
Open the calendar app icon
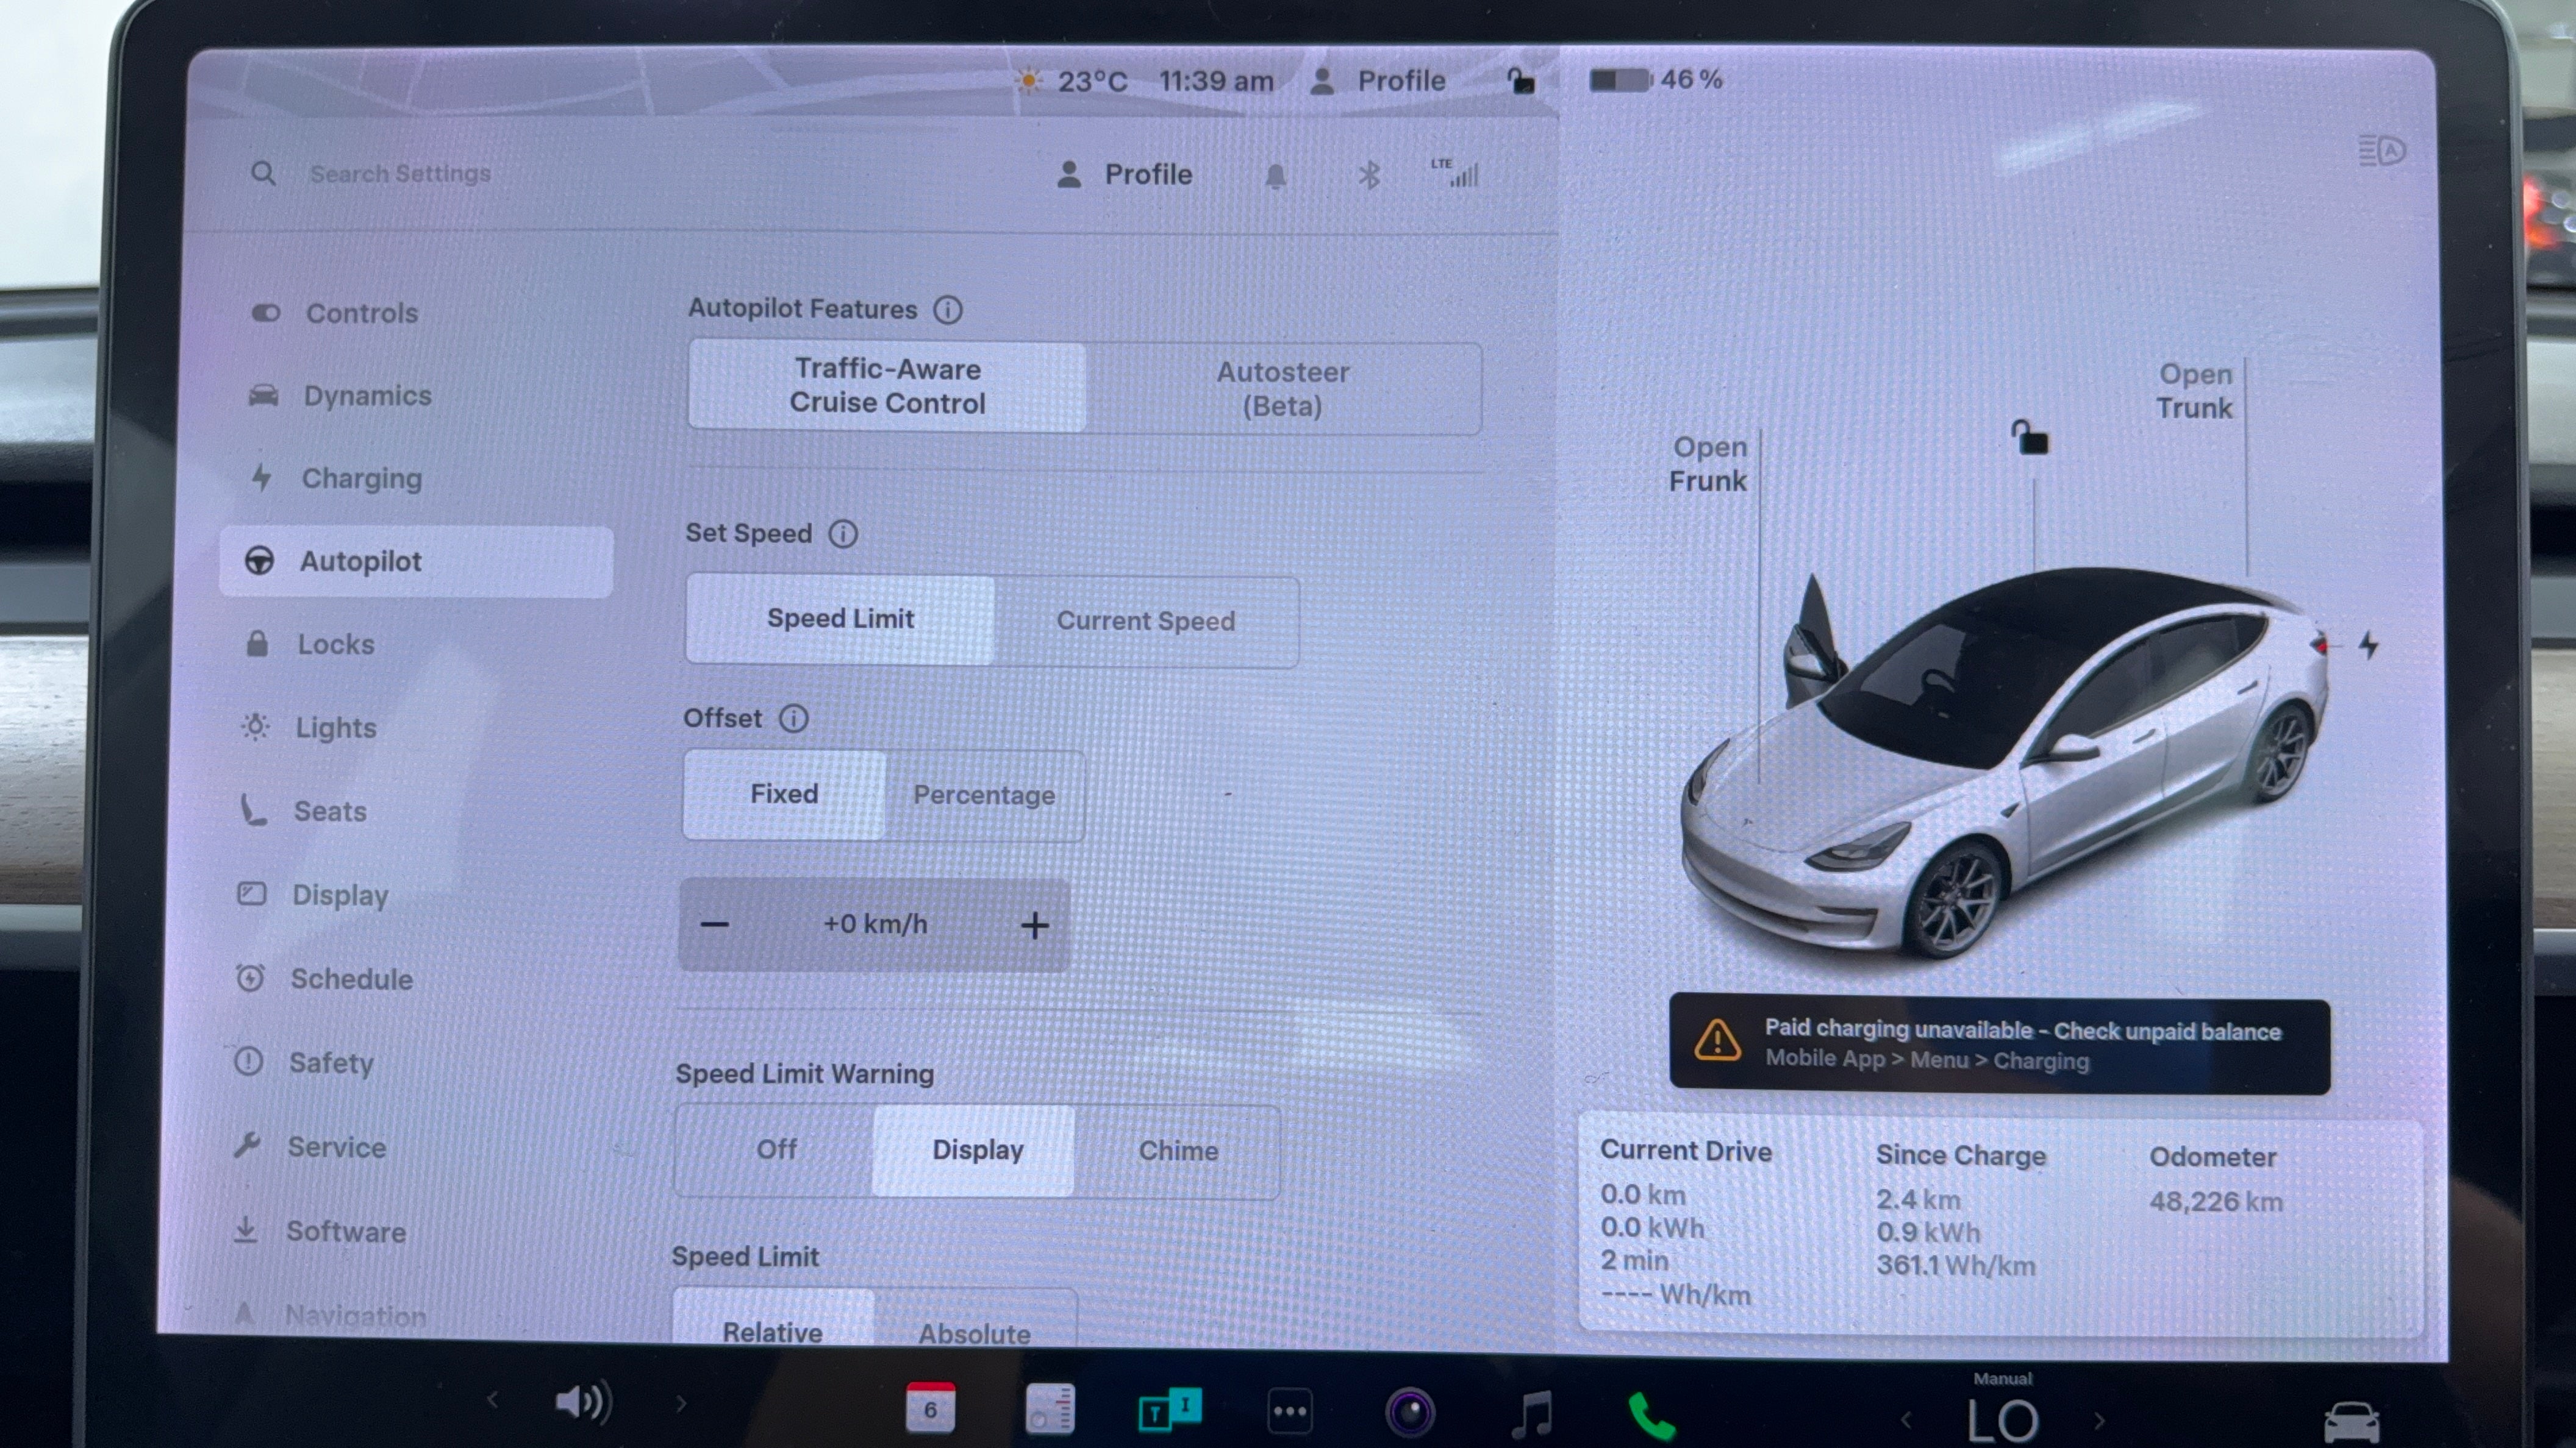pyautogui.click(x=930, y=1408)
